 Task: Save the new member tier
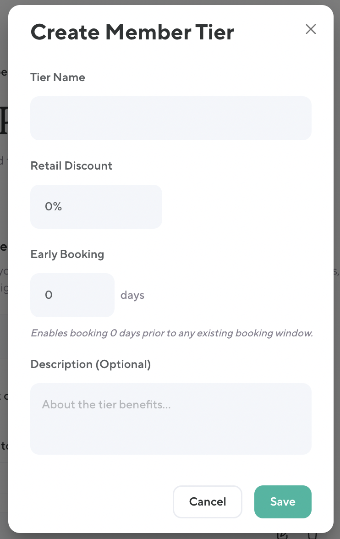coord(283,501)
